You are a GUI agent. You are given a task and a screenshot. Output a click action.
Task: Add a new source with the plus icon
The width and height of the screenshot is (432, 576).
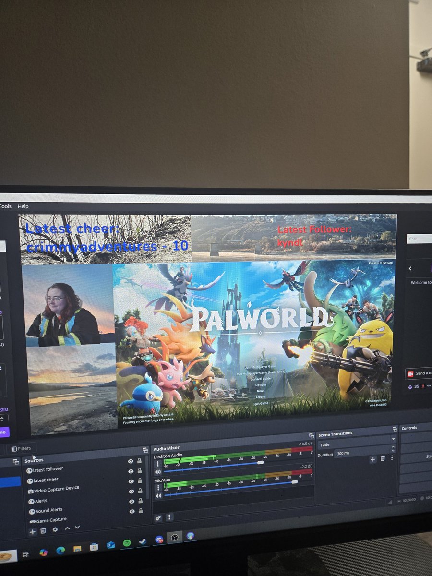32,531
